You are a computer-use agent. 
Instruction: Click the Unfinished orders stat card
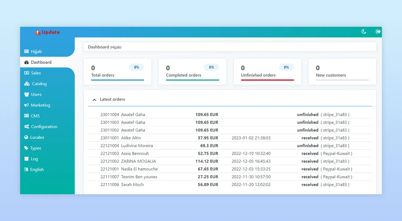click(267, 72)
